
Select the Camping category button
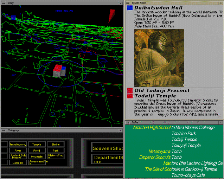pos(18,162)
